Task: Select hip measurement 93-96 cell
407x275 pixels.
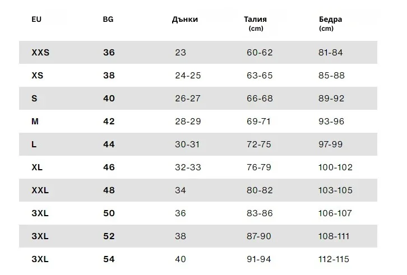Action: 331,122
